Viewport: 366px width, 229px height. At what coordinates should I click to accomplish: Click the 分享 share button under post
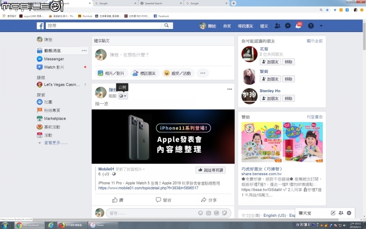click(209, 200)
